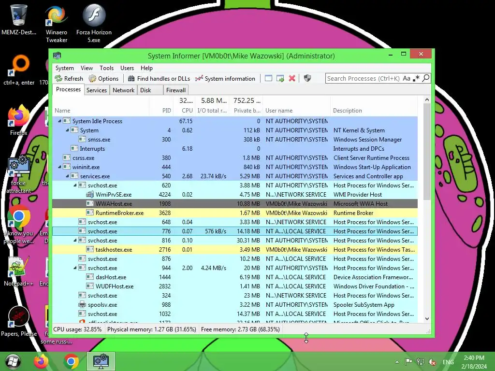The height and width of the screenshot is (371, 495).
Task: Sort by the Private bytes column header
Action: pyautogui.click(x=246, y=111)
